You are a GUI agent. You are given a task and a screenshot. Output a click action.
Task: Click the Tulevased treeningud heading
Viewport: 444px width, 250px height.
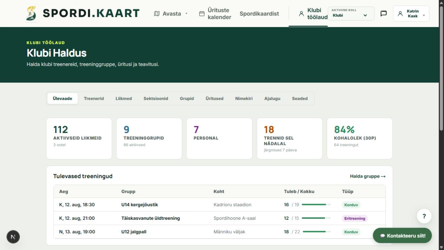[83, 176]
